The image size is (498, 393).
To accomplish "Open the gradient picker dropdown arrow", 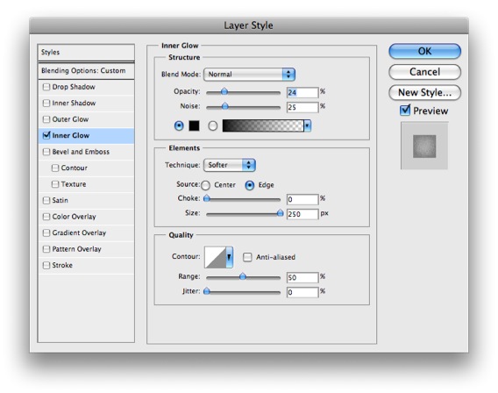I will click(307, 125).
